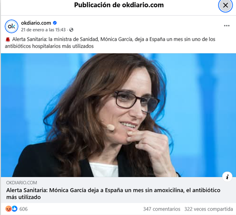This screenshot has height=215, width=236.
Task: Open the article photo of Mónica García
Action: 118,115
